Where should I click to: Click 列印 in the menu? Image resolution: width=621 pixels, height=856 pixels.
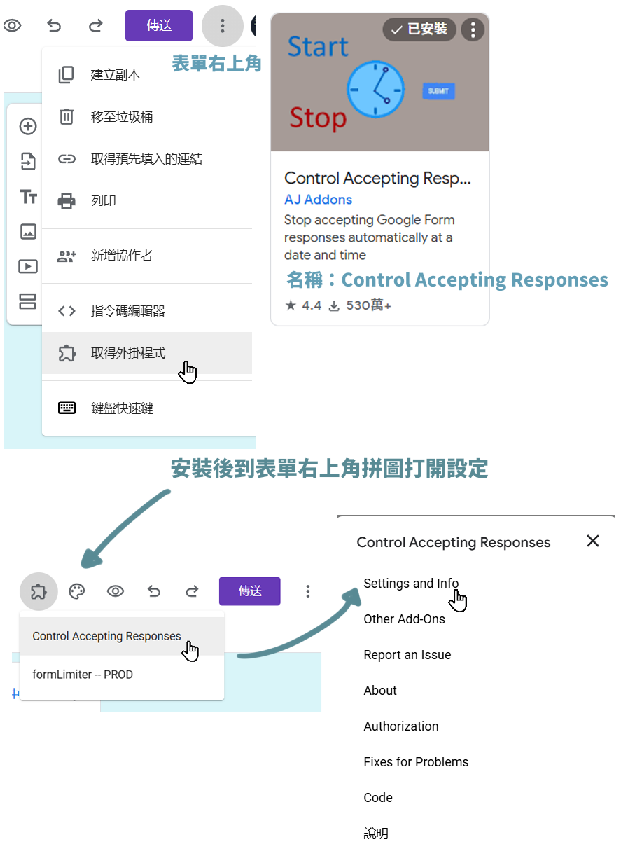point(147,201)
